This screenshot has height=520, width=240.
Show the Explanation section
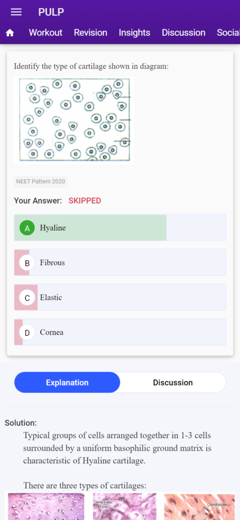(67, 382)
